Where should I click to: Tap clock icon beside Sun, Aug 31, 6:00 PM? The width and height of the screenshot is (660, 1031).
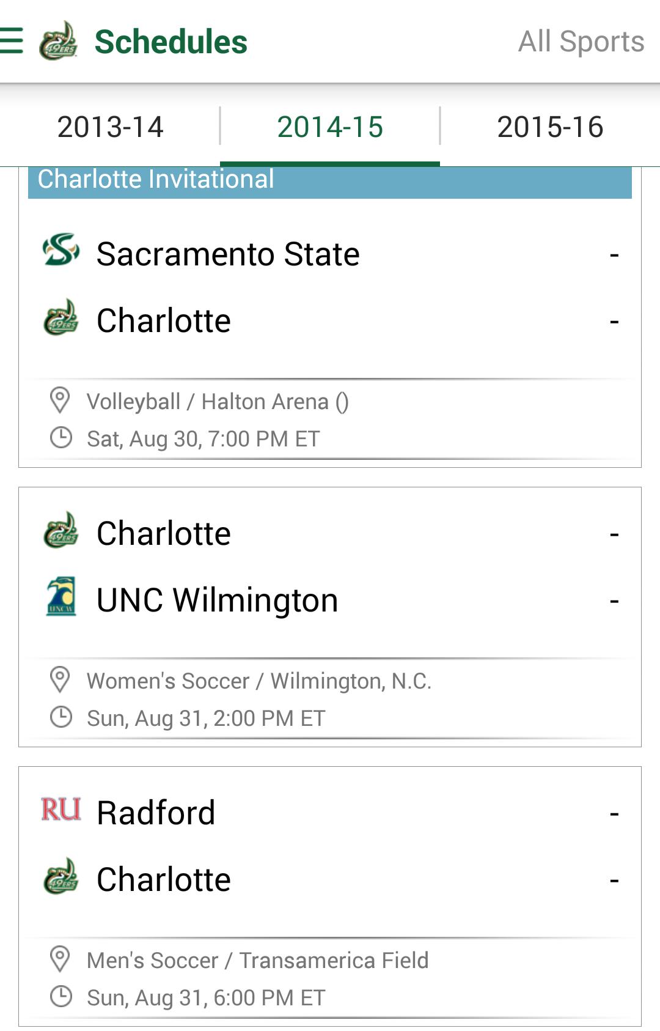(61, 997)
